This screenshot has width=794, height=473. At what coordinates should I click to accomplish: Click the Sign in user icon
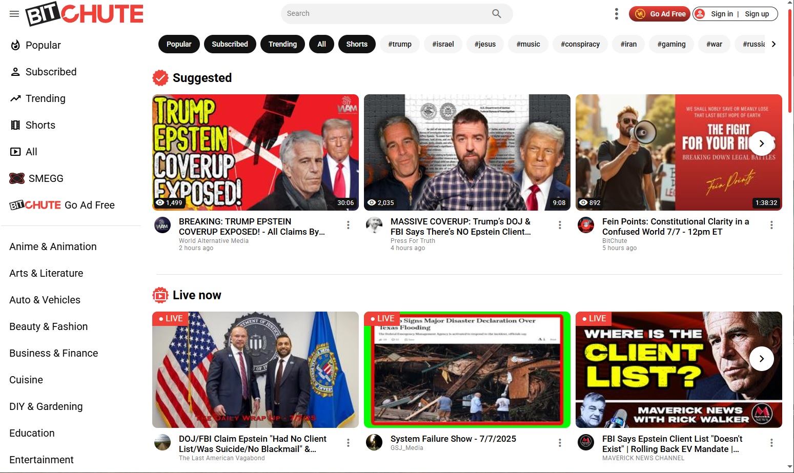click(700, 14)
